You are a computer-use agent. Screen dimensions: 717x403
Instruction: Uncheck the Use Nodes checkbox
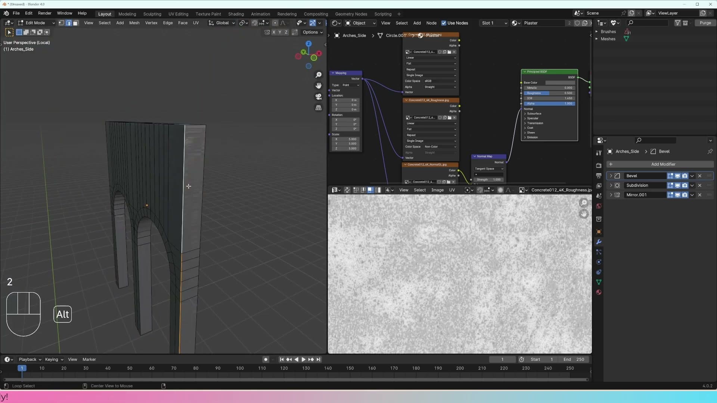pos(444,23)
